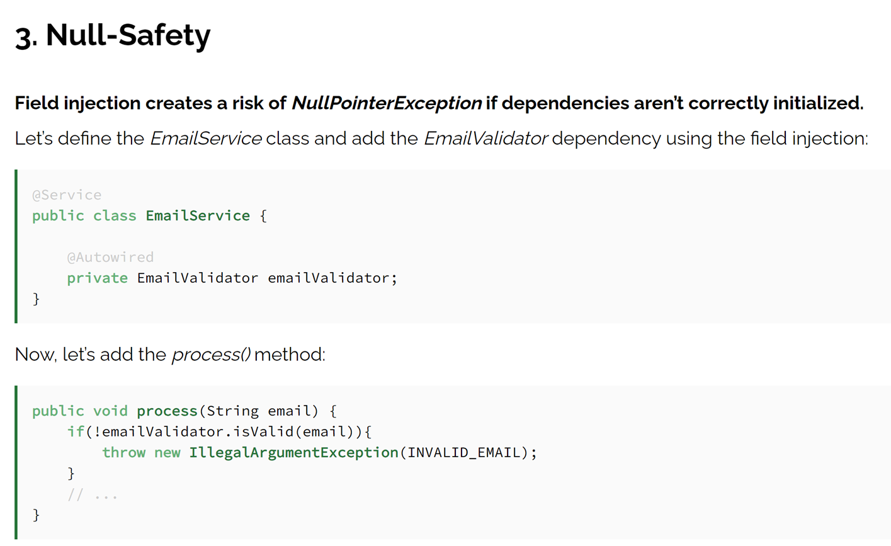Click the @Service annotation in code
This screenshot has height=546, width=891.
[x=67, y=195]
